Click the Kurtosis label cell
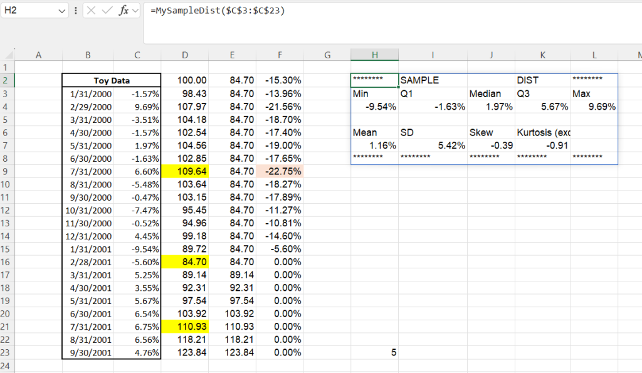 pyautogui.click(x=542, y=132)
